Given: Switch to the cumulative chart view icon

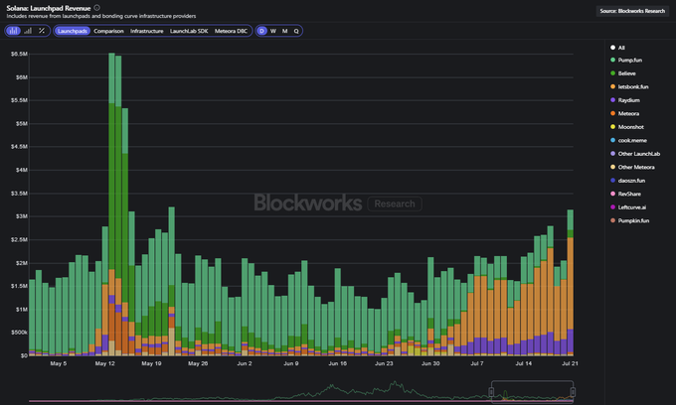Looking at the screenshot, I should click(28, 31).
